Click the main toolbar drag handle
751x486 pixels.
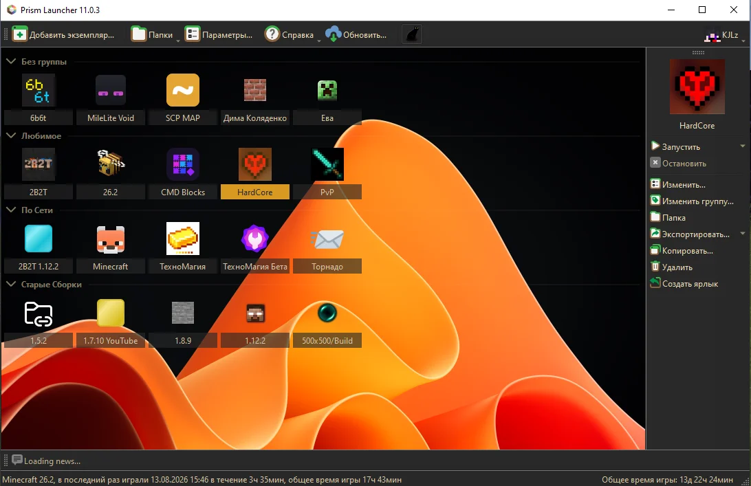coord(6,34)
